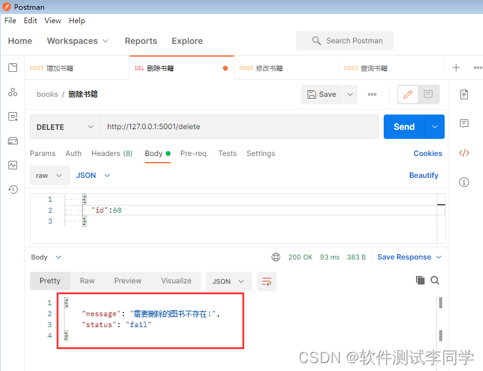Screen dimensions: 483x371
Task: Copy response body icon
Action: 420,280
